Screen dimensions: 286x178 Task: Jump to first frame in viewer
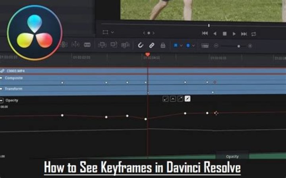point(205,34)
